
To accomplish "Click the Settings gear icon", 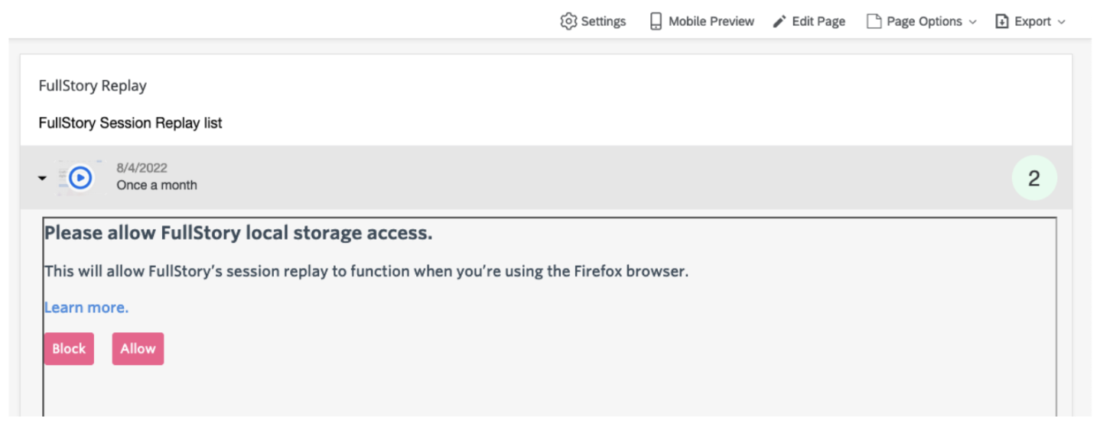I will point(568,21).
